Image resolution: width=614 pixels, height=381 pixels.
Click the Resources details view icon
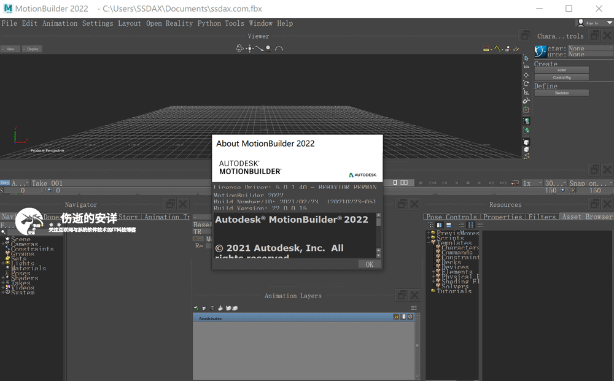[x=480, y=225]
